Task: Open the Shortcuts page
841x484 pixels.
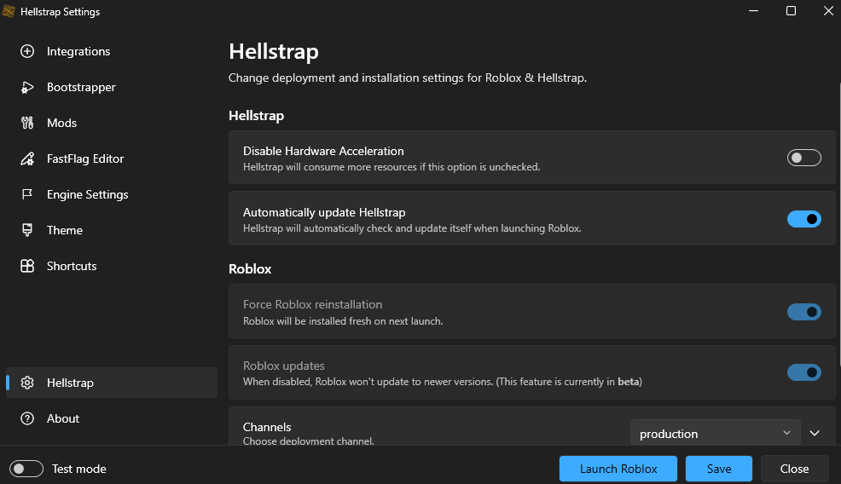Action: 112,266
